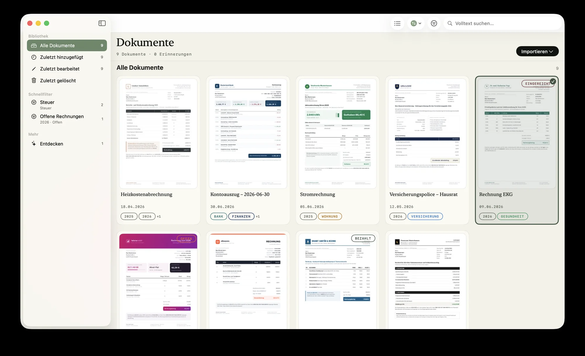The width and height of the screenshot is (585, 356).
Task: Open Entdecken in the sidebar
Action: point(67,144)
